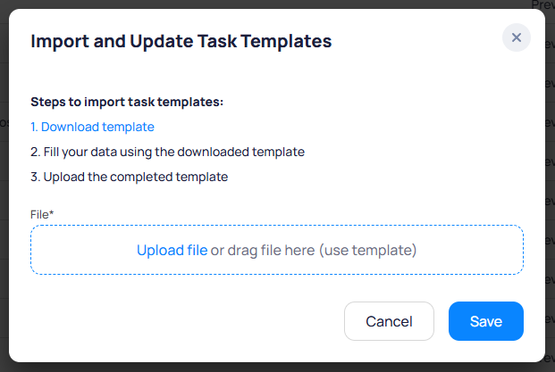
Task: Click 'Steps to import task templates' heading
Action: tap(127, 102)
